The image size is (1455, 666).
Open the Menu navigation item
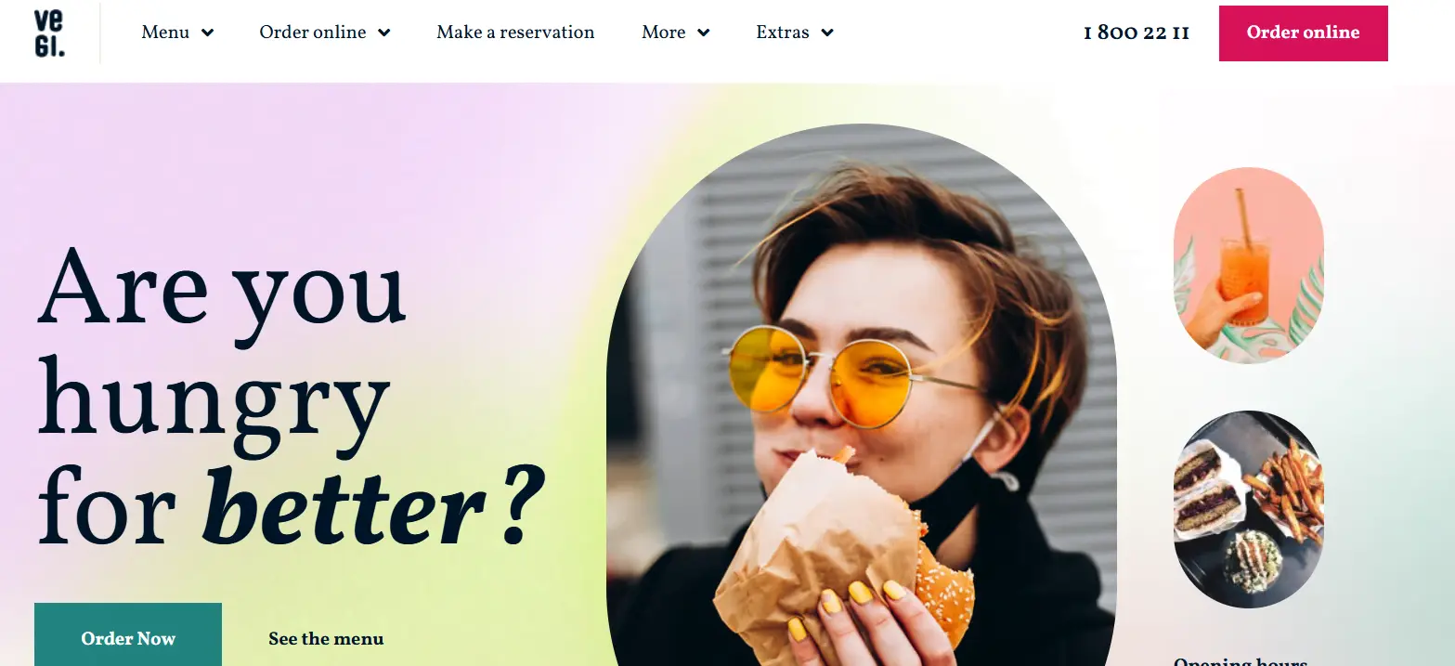pos(177,33)
